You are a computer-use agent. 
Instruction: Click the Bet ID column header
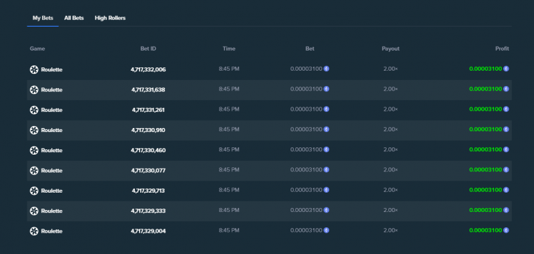coord(148,49)
